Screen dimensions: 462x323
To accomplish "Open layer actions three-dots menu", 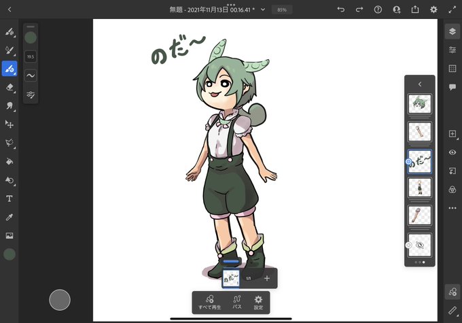I will click(x=452, y=208).
